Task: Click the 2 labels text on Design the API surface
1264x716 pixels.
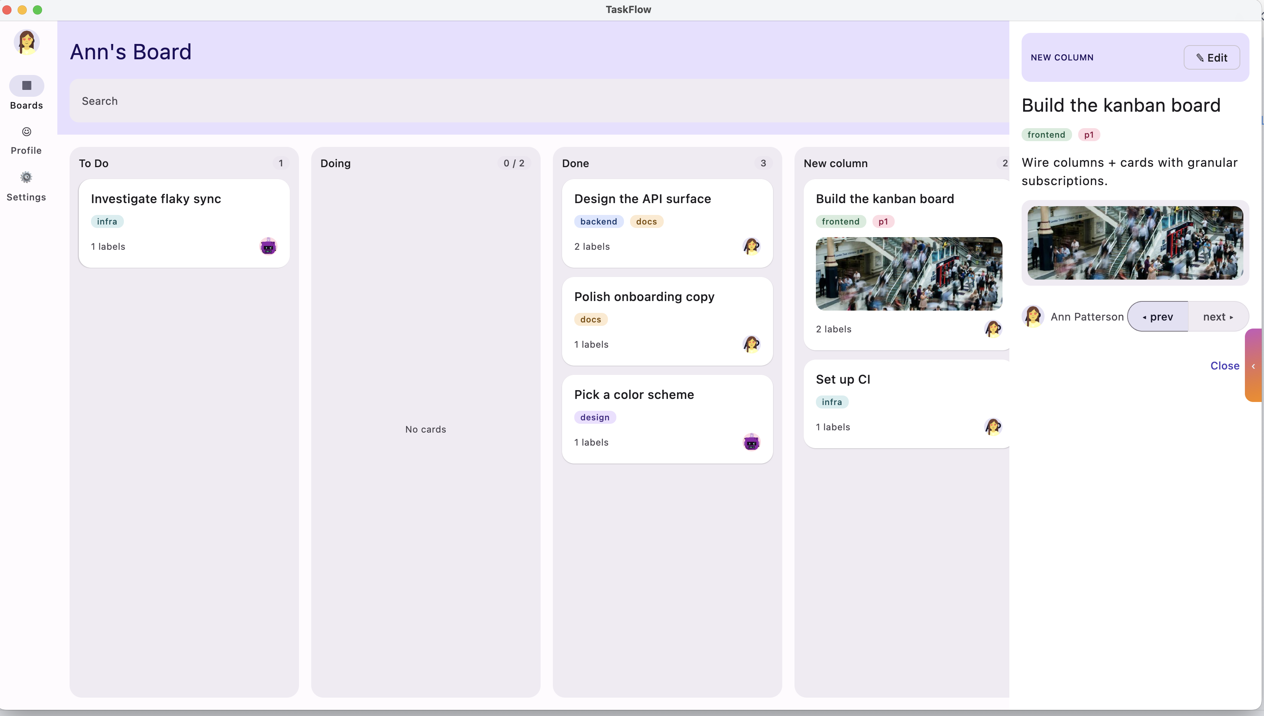Action: (592, 246)
